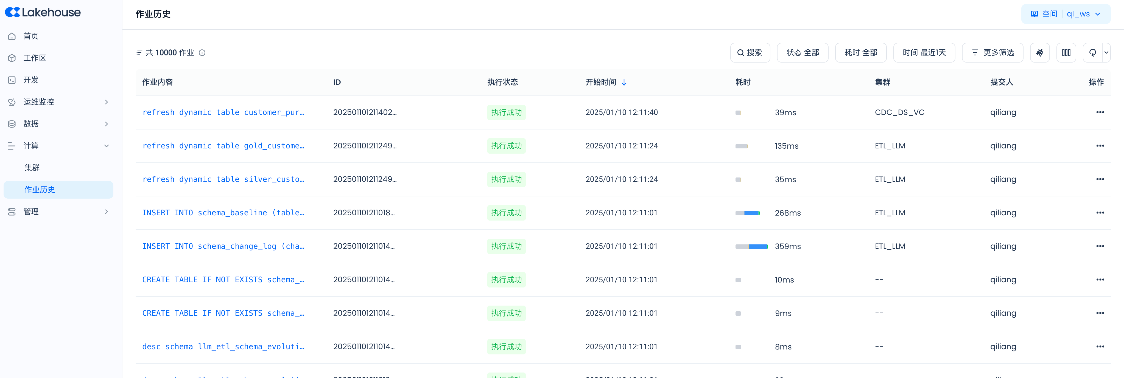Click 更多筛选 filter button

(992, 53)
